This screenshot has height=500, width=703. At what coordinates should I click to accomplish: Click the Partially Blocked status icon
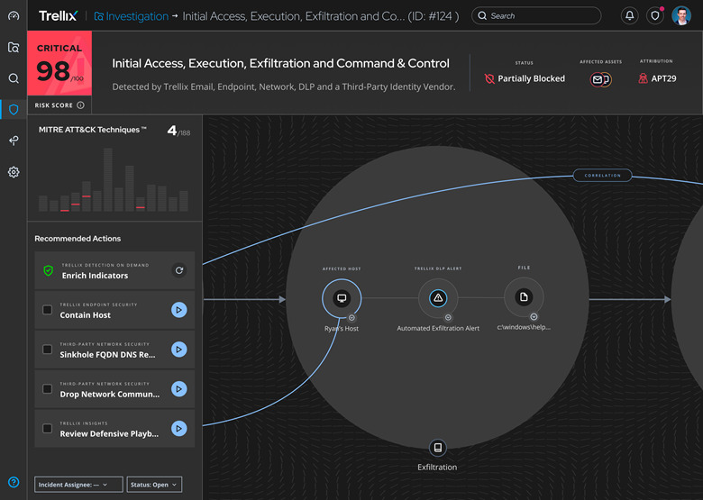(489, 79)
